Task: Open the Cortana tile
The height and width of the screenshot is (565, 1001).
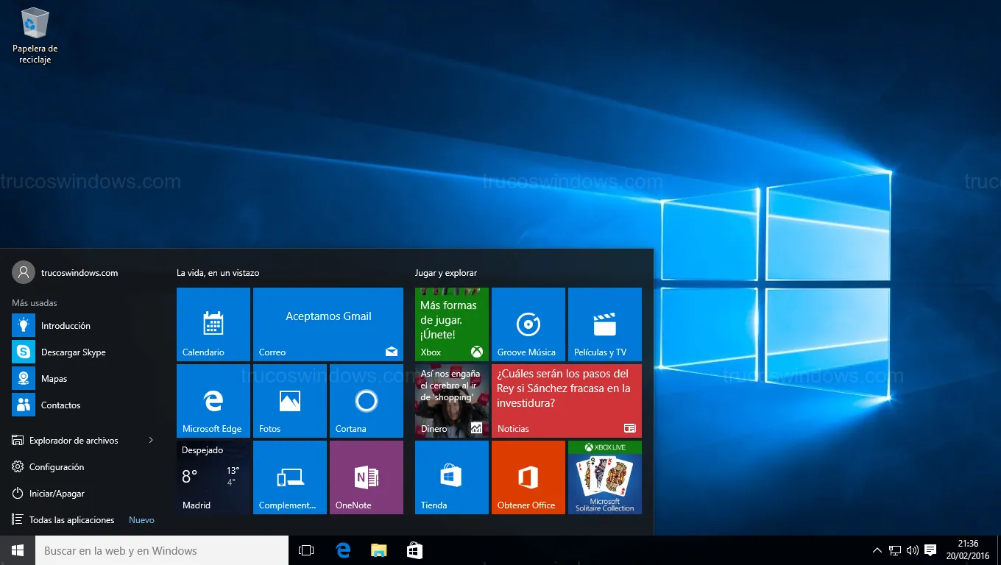Action: 366,401
